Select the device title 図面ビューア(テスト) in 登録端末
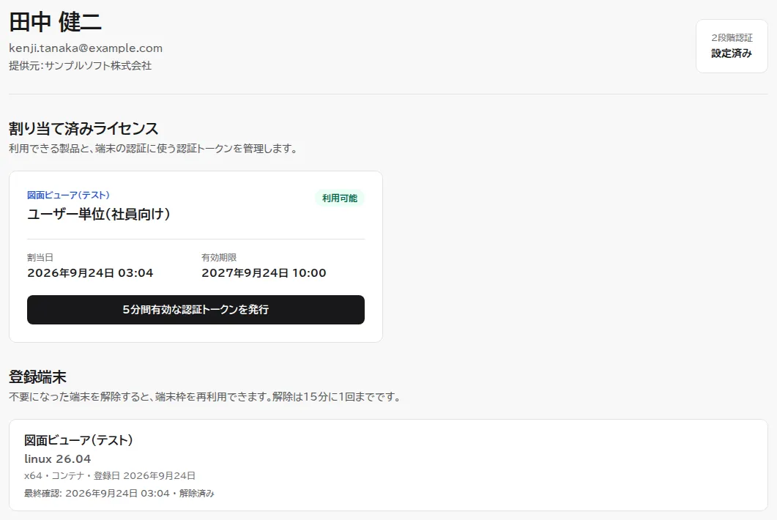The image size is (777, 520). [x=79, y=440]
